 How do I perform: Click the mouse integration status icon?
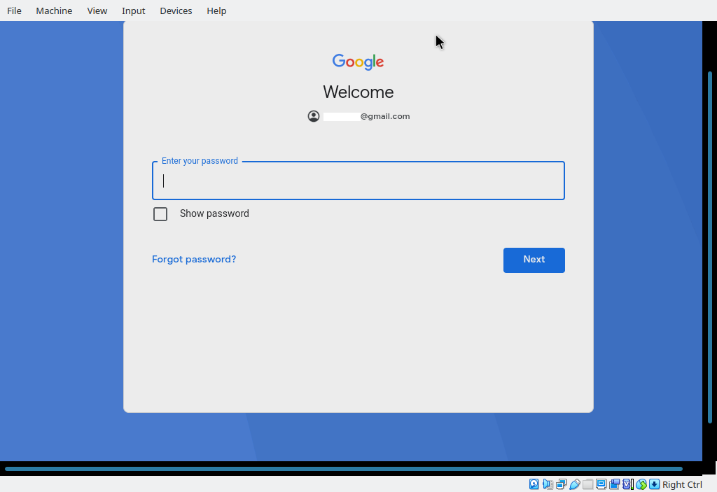pyautogui.click(x=641, y=484)
